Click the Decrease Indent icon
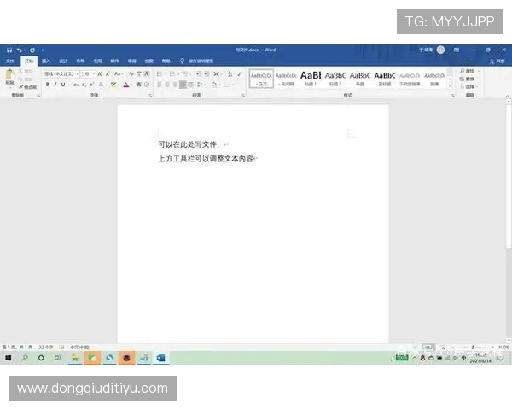 (199, 74)
